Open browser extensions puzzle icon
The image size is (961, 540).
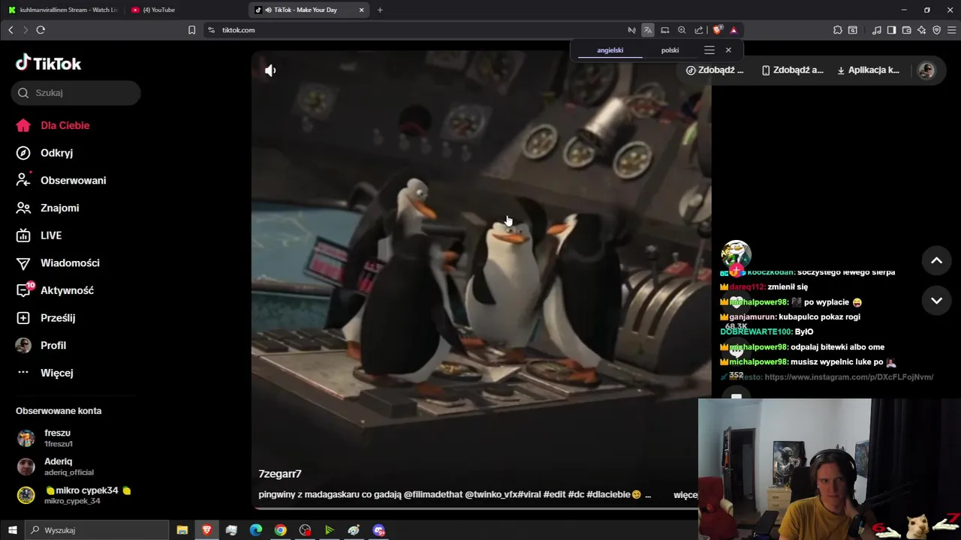click(x=837, y=30)
